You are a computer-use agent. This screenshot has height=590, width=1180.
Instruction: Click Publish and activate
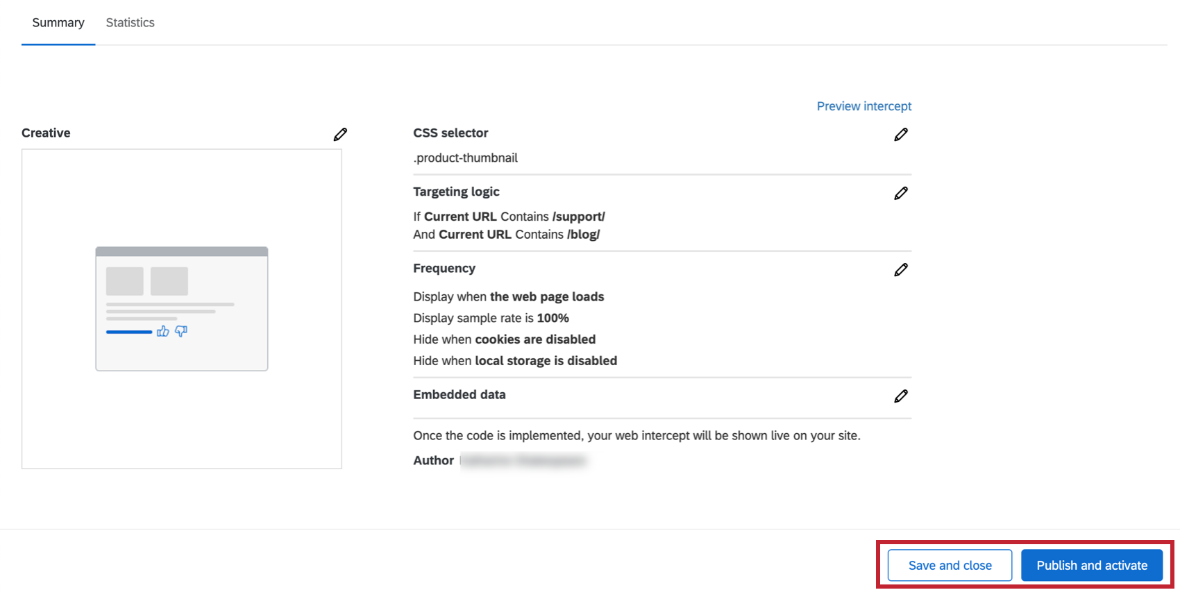(1091, 566)
